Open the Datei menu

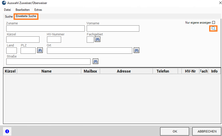point(8,10)
